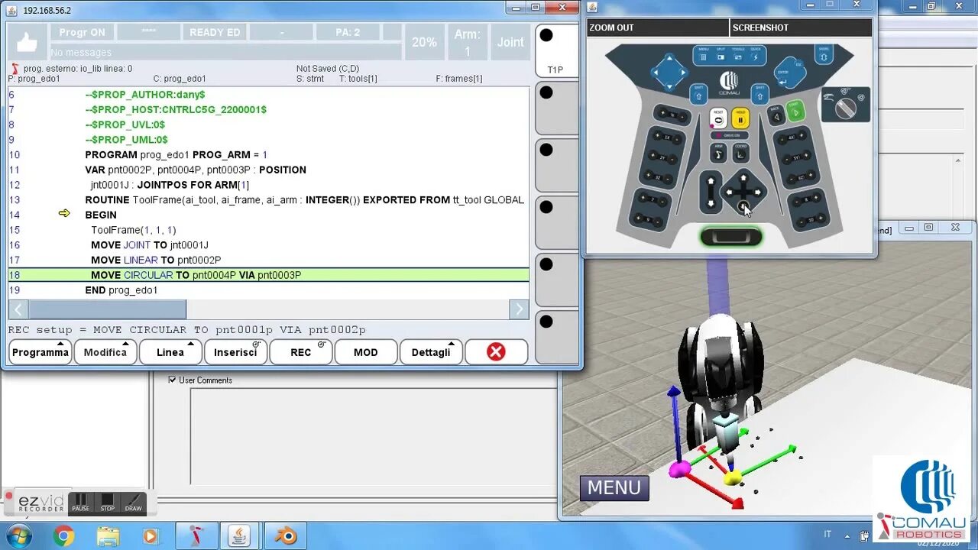Screen dimensions: 978x550
Task: Click the ESC key on the pendant
Action: (799, 64)
